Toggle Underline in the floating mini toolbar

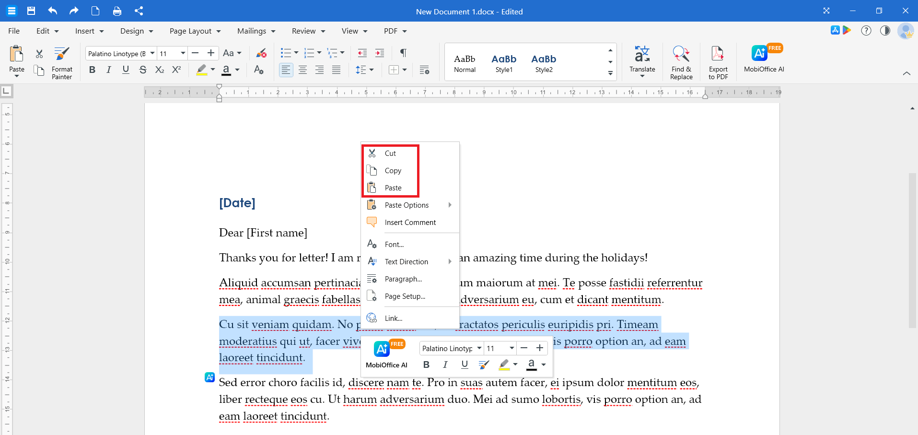tap(465, 364)
